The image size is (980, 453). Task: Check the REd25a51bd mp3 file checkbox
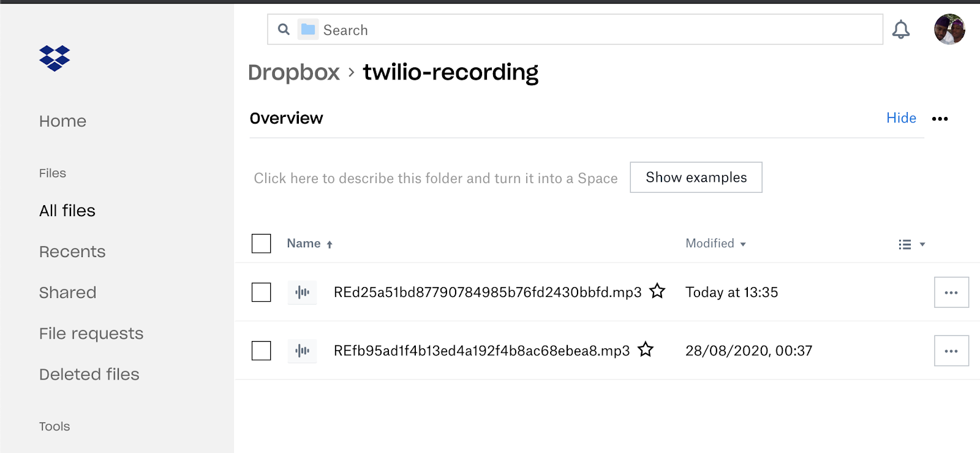[x=262, y=293]
